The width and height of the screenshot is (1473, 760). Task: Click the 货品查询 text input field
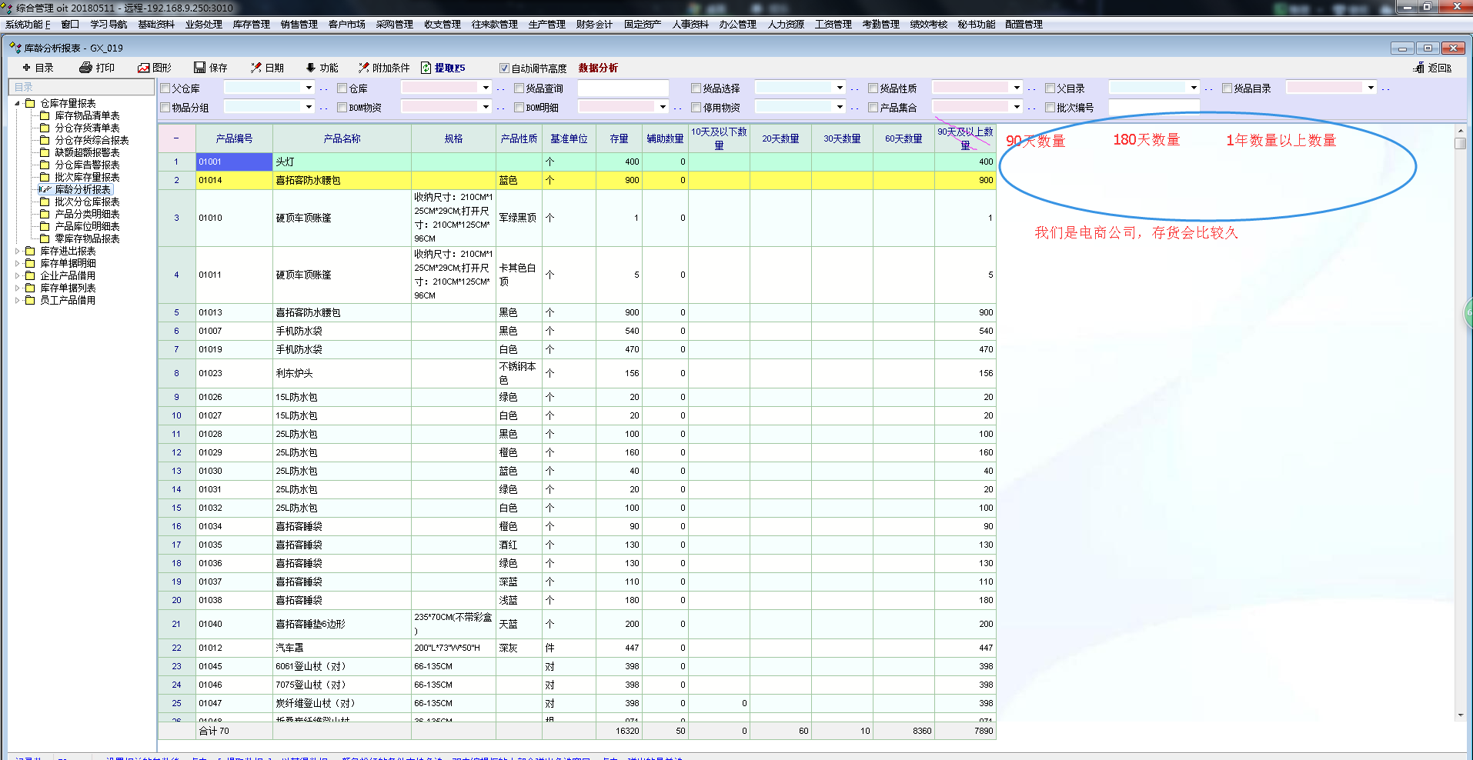click(623, 88)
